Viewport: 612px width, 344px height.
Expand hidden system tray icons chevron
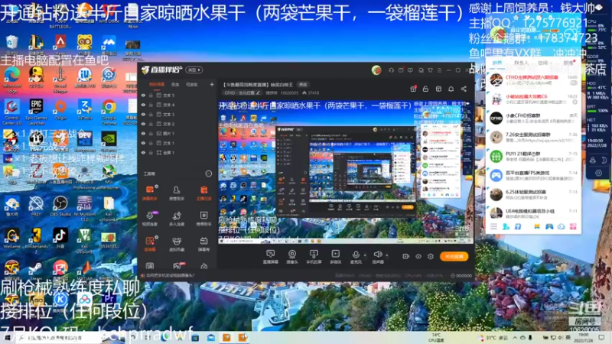515,338
